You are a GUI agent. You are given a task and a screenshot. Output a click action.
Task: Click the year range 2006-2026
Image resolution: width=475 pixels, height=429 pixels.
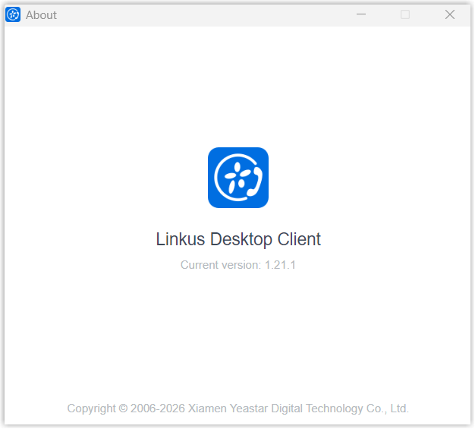[159, 408]
